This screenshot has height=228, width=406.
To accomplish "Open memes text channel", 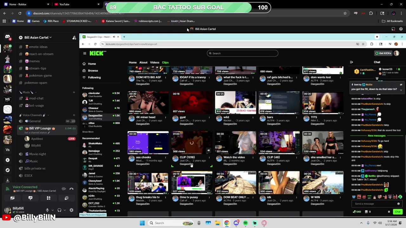I will point(34,61).
